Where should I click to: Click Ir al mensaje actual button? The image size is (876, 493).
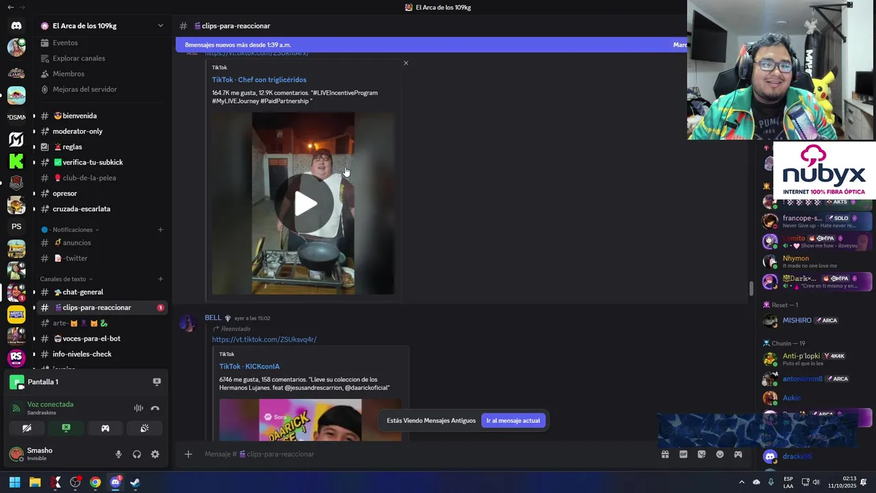513,420
